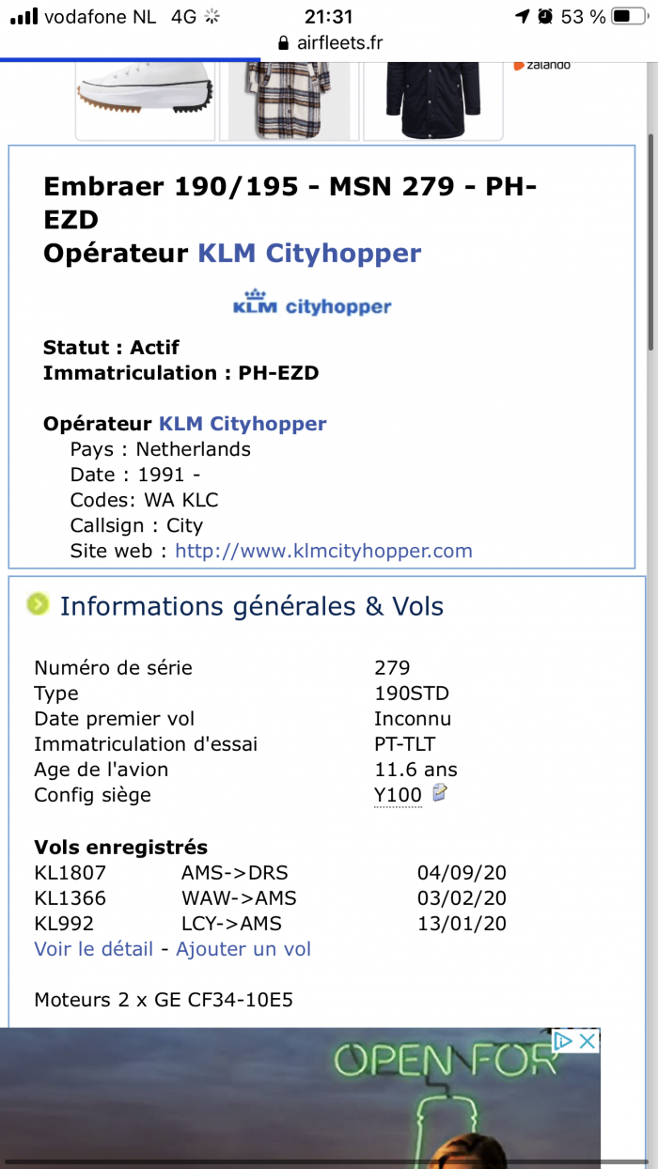The width and height of the screenshot is (658, 1169).
Task: Open the plaid coat ad thumbnail
Action: click(290, 101)
